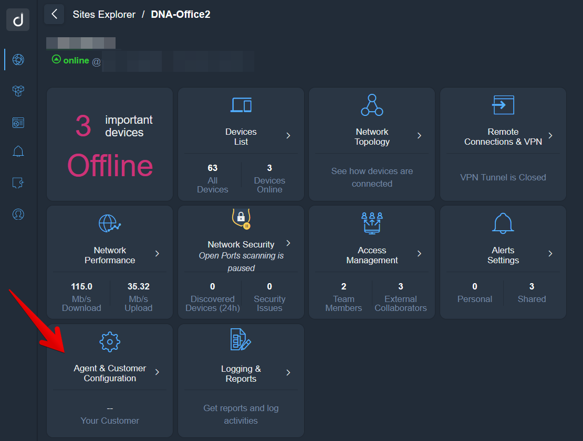
Task: Open notifications via the sidebar bell icon
Action: pos(18,152)
